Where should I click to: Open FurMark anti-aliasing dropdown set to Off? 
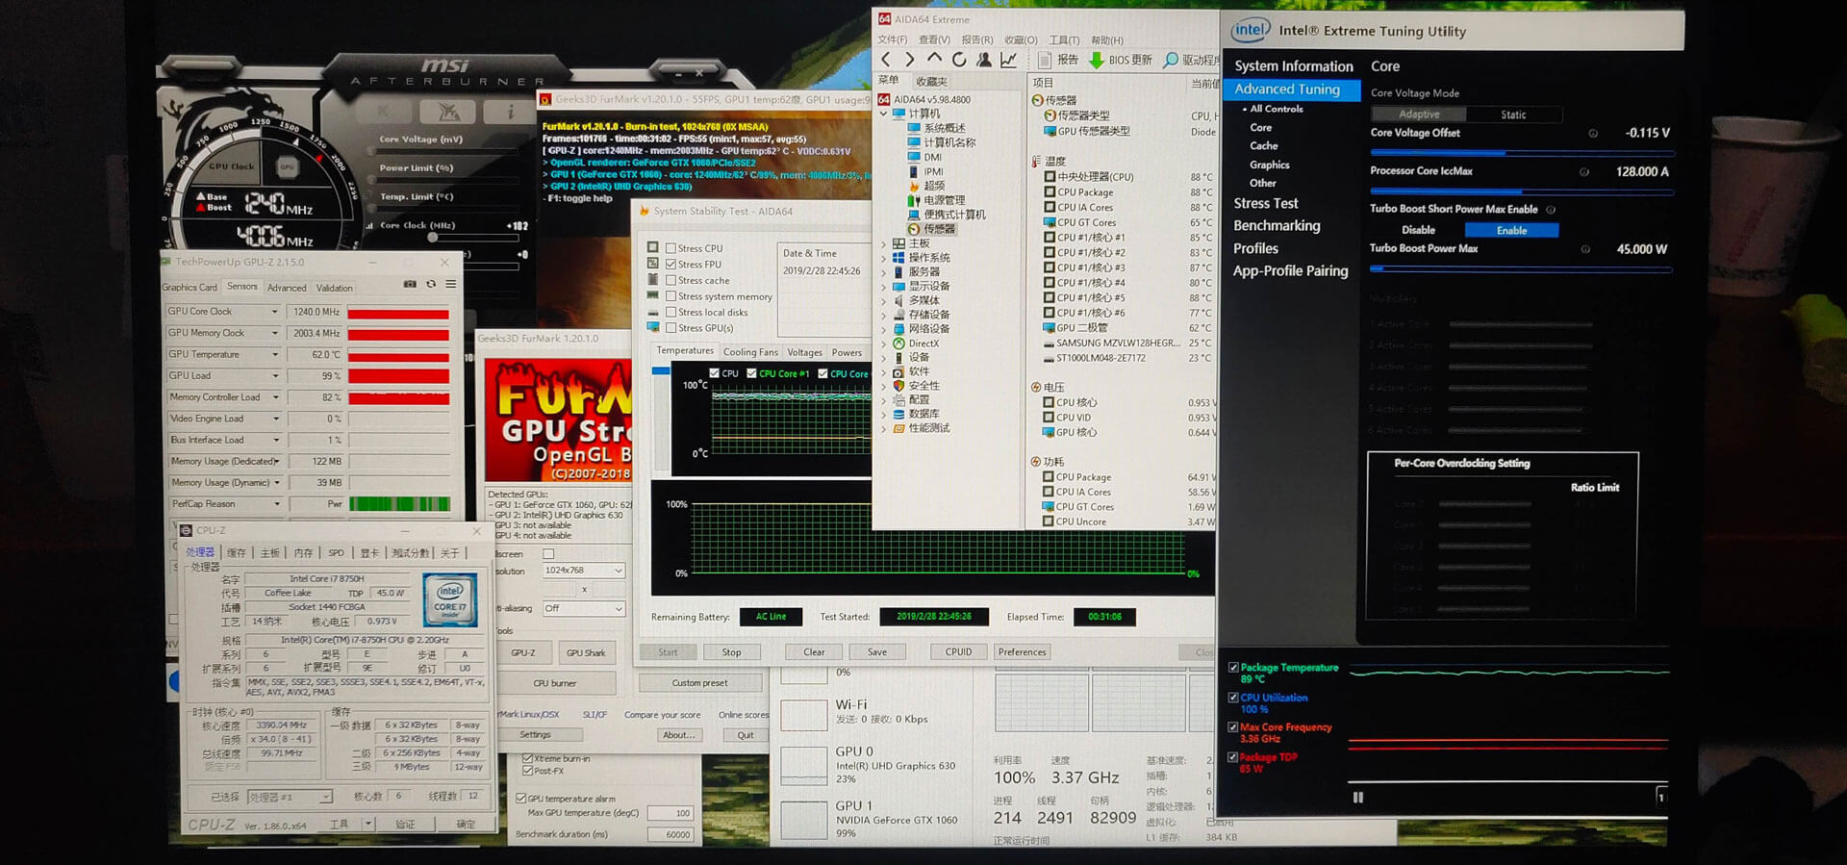pos(583,608)
